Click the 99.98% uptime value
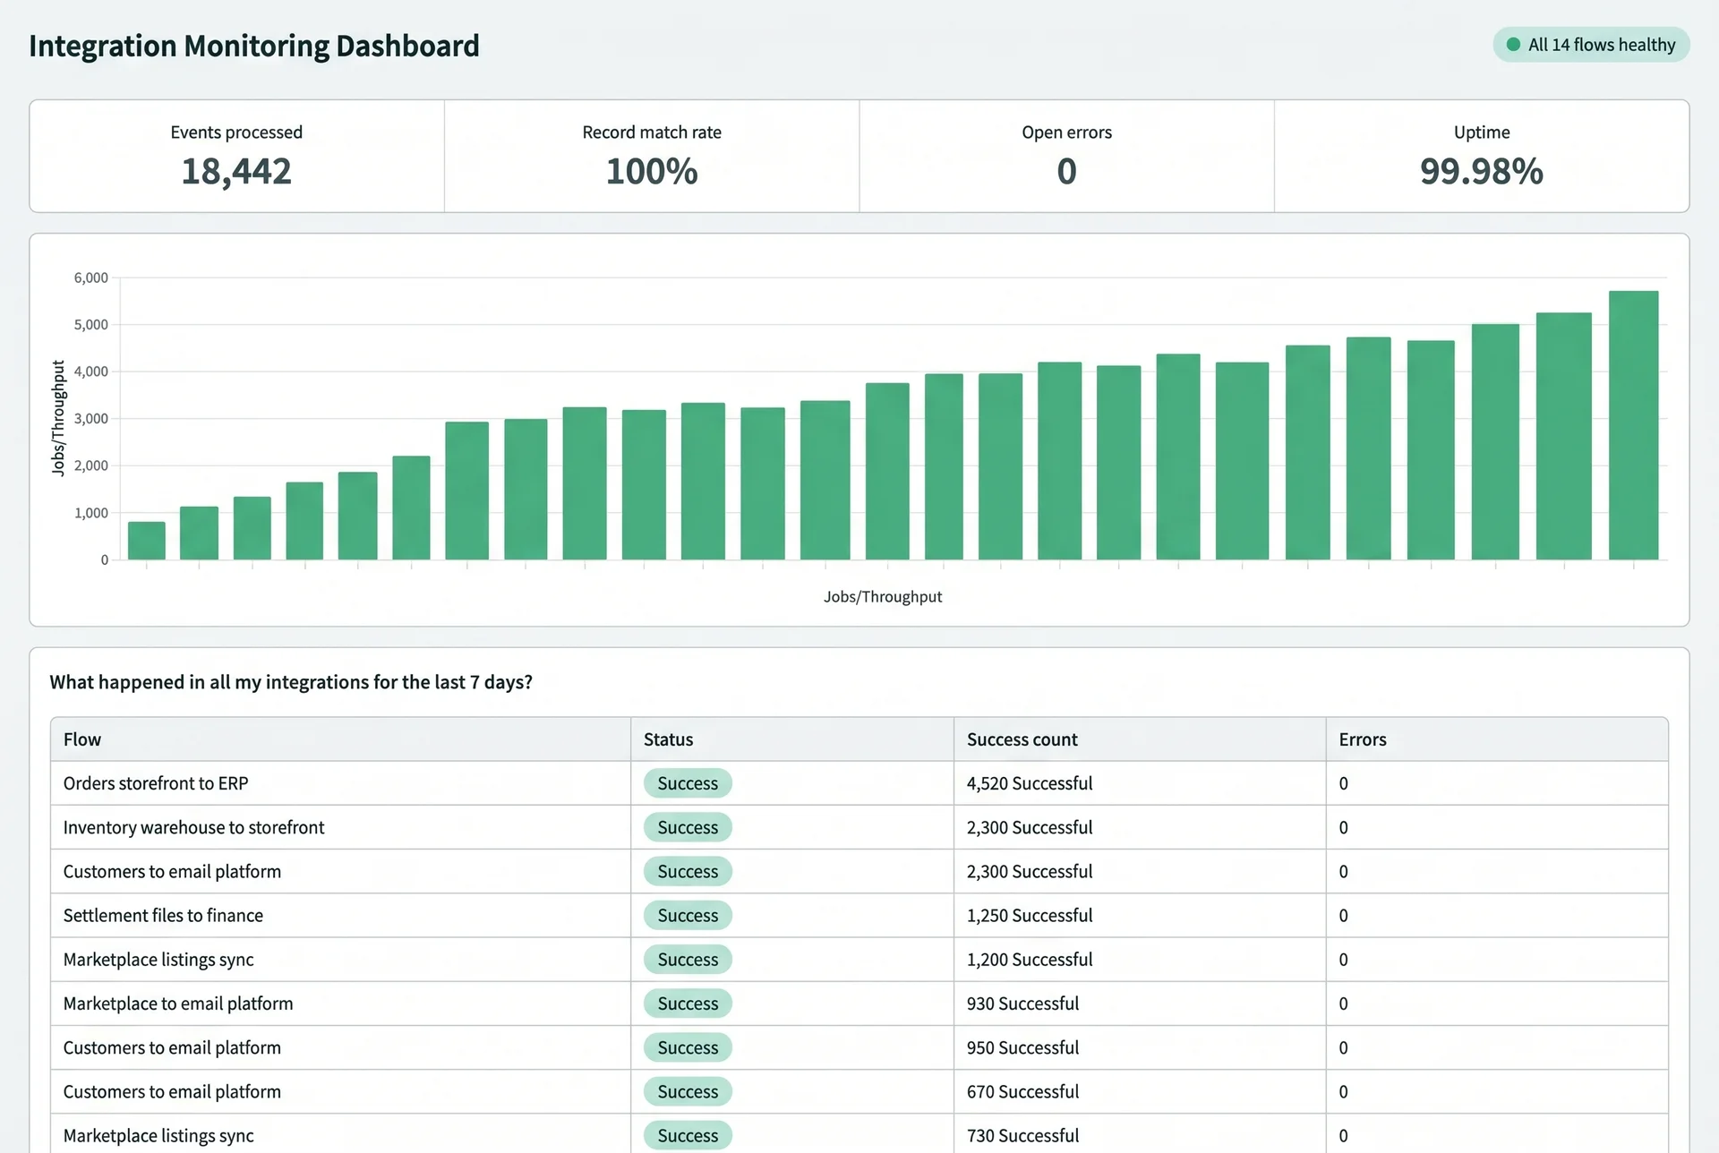This screenshot has height=1153, width=1719. 1482,171
